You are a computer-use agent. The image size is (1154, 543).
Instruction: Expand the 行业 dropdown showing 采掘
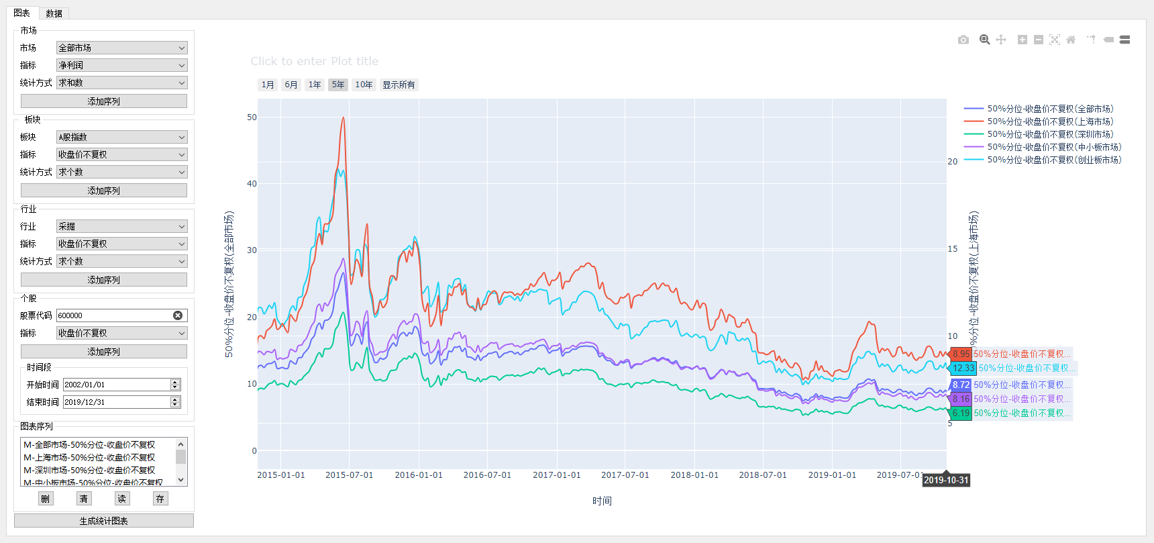pyautogui.click(x=121, y=226)
